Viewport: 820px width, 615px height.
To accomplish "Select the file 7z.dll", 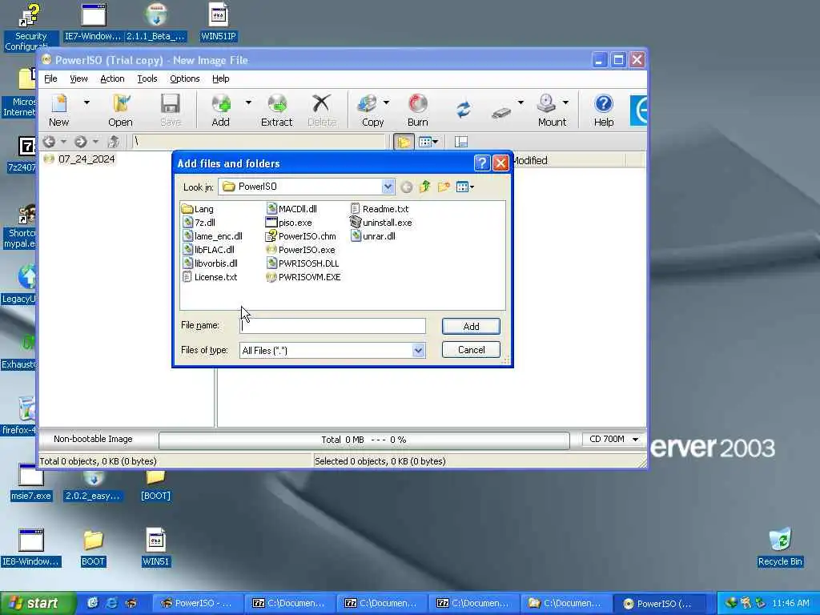I will coord(199,223).
